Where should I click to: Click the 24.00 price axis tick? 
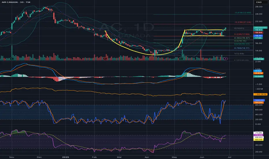click(x=259, y=14)
